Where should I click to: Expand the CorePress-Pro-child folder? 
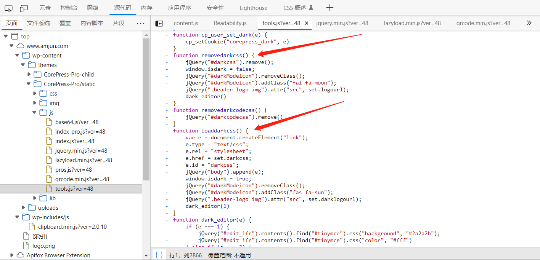coord(29,75)
